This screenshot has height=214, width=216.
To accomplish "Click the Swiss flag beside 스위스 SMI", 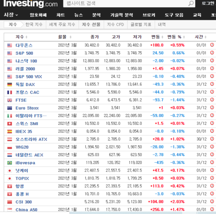I will pos(9,124).
